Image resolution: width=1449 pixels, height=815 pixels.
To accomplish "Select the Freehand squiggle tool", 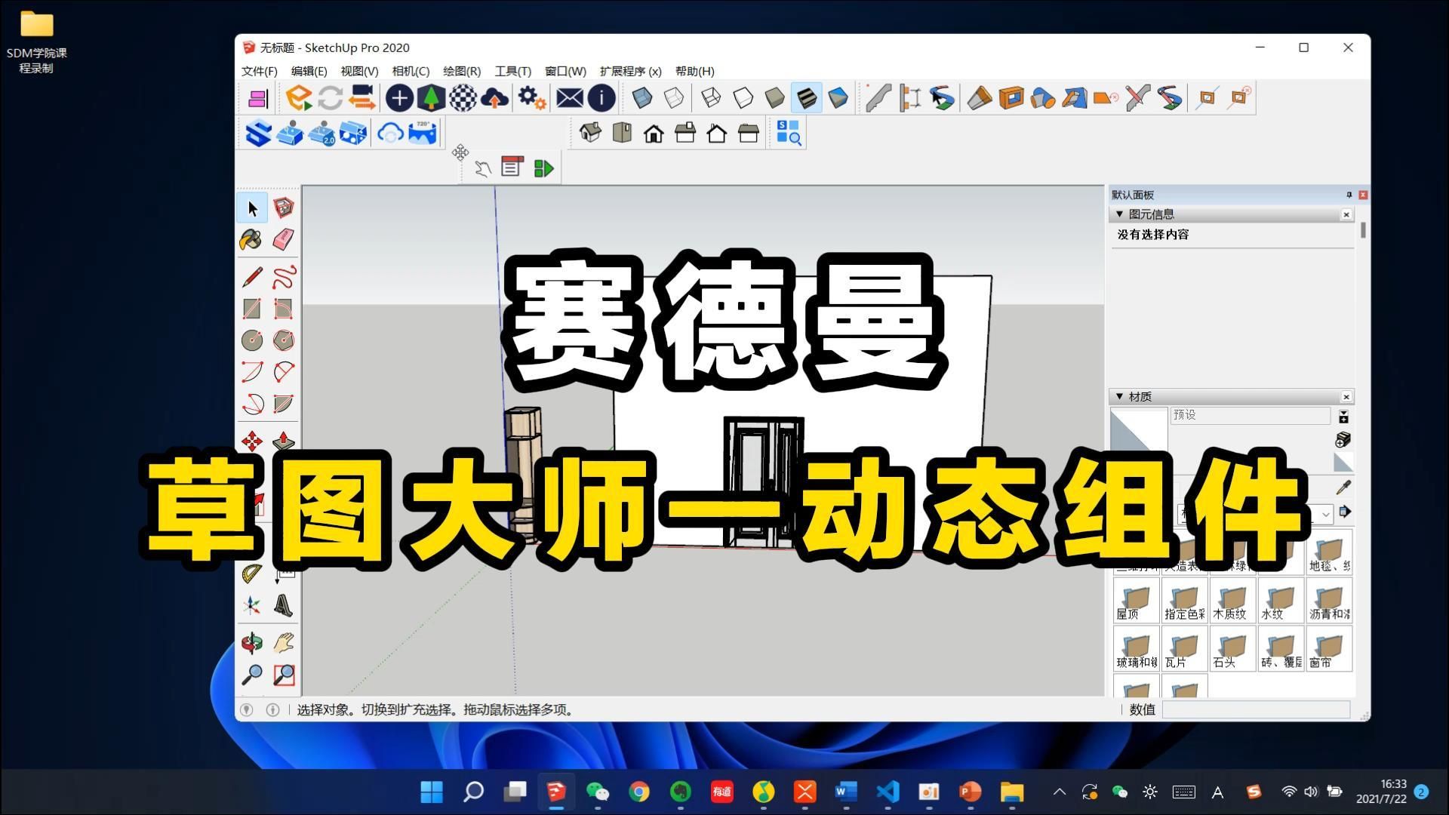I will 284,276.
